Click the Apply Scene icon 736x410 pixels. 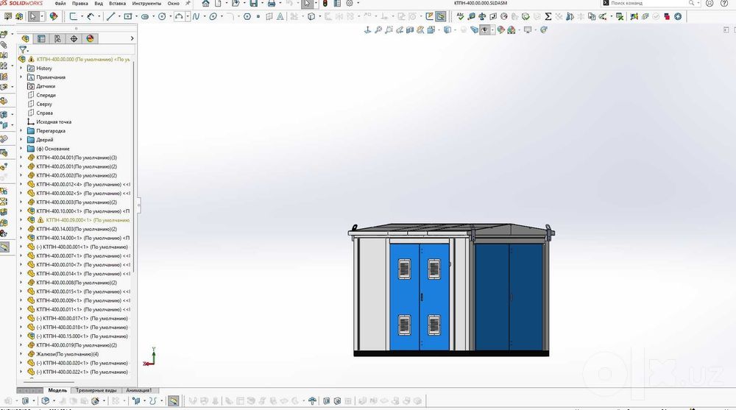[512, 29]
